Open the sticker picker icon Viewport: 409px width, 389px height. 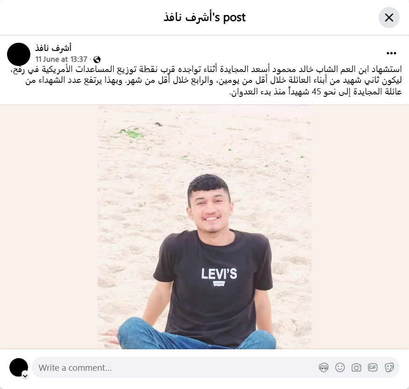point(389,367)
